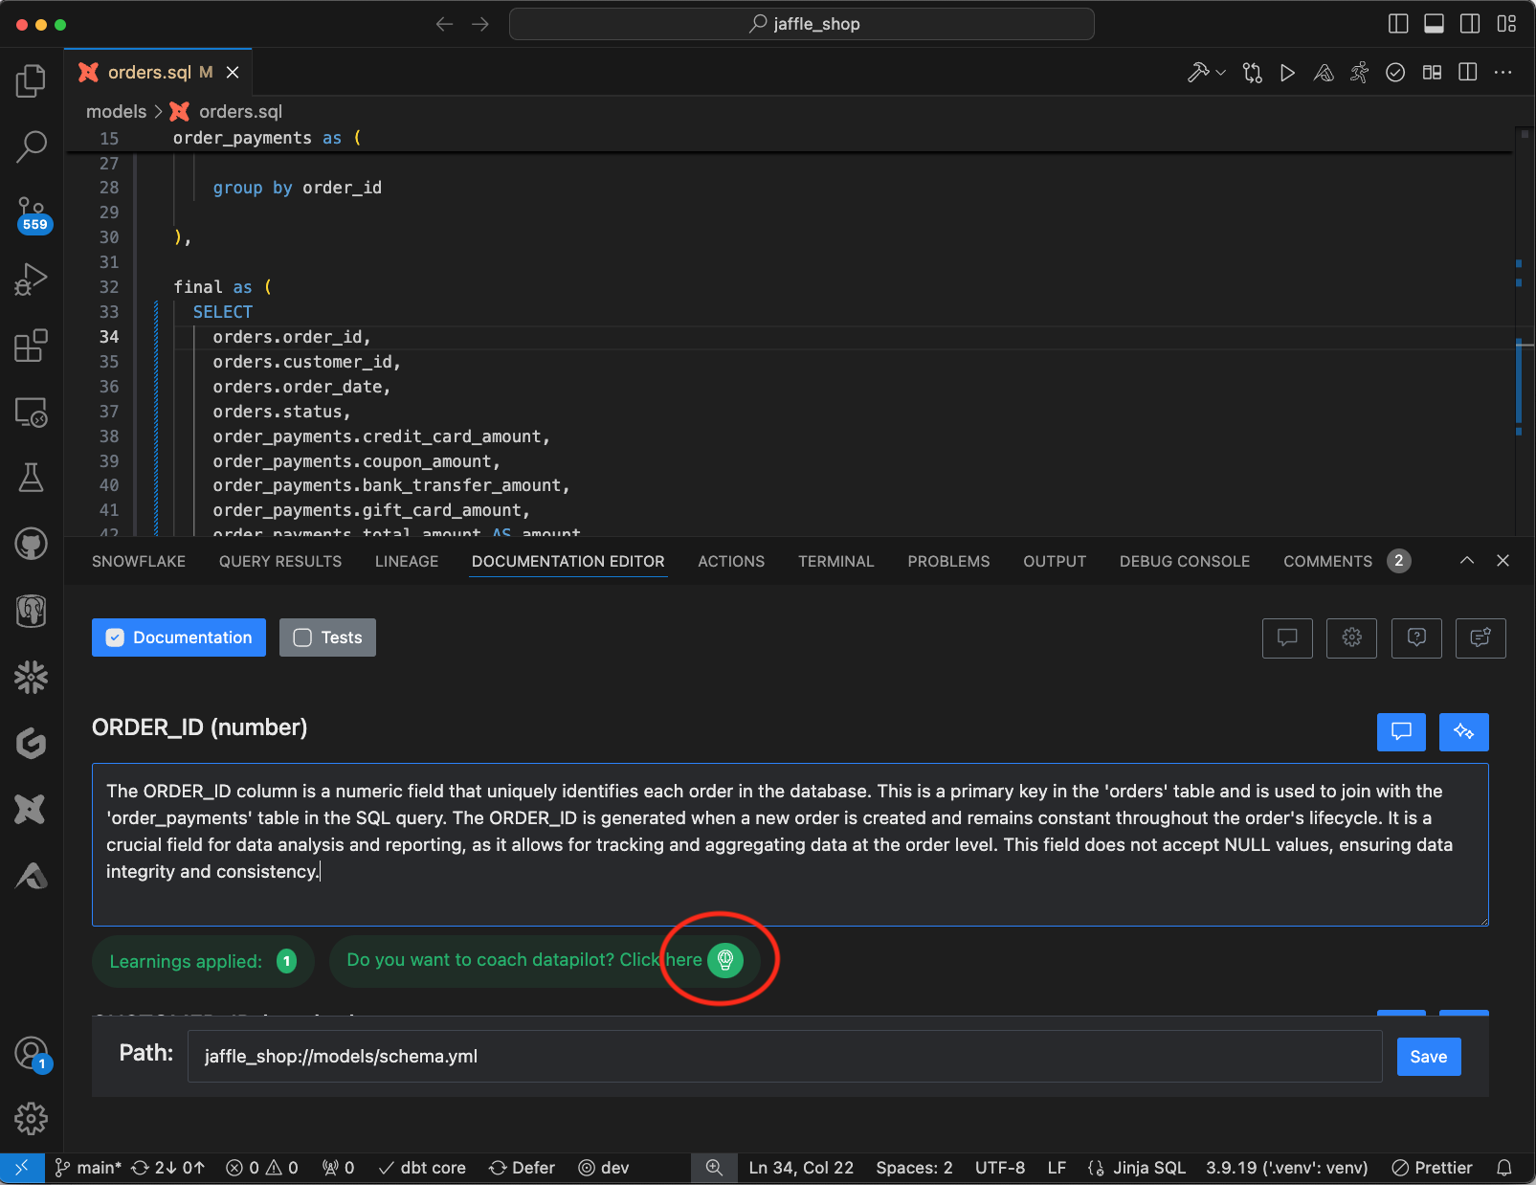Click the zoom magnifier in status bar
The height and width of the screenshot is (1185, 1536).
(x=714, y=1168)
